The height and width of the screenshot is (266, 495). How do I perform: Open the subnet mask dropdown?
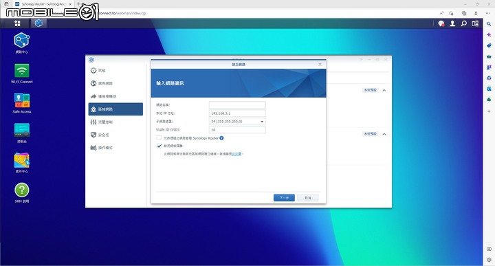237,122
